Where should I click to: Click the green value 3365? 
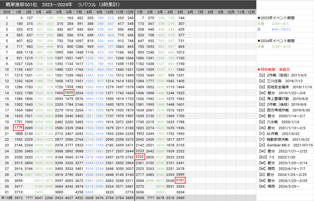tap(160, 192)
